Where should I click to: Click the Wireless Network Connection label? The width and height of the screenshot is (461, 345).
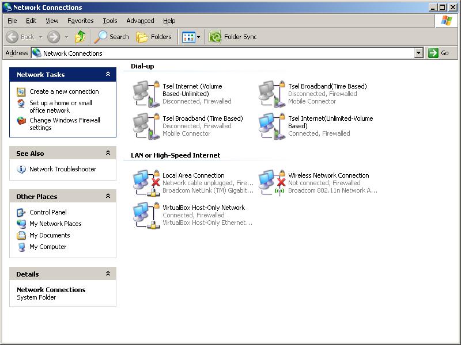(328, 175)
